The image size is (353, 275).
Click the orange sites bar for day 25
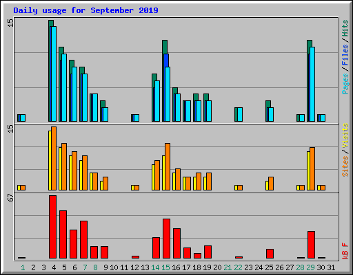tap(271, 184)
